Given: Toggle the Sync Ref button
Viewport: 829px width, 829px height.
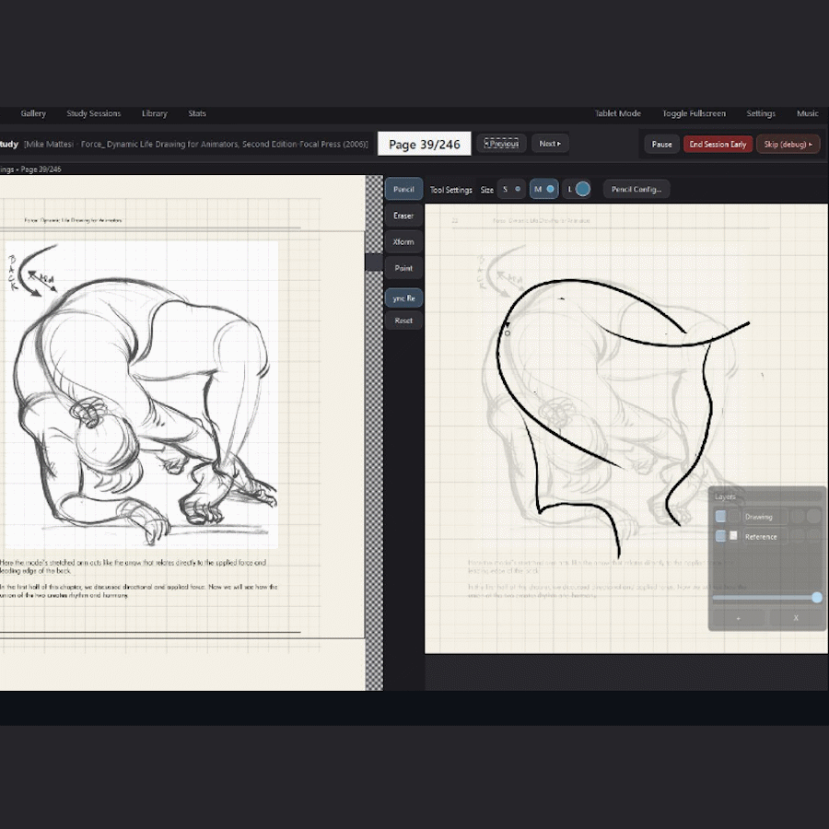Looking at the screenshot, I should click(x=403, y=298).
